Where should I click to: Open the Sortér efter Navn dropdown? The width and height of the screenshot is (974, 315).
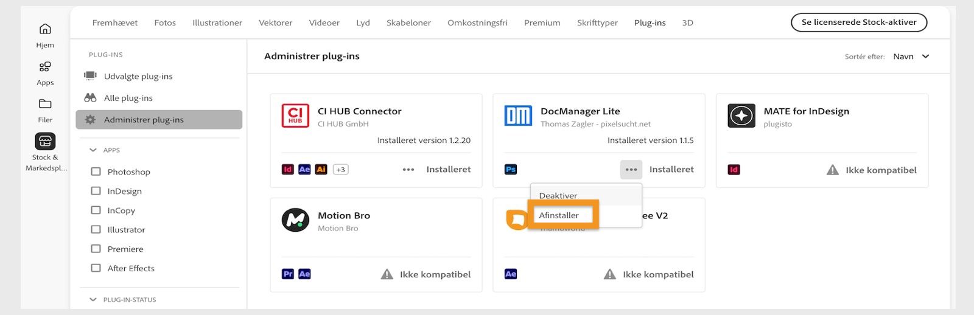(x=911, y=57)
